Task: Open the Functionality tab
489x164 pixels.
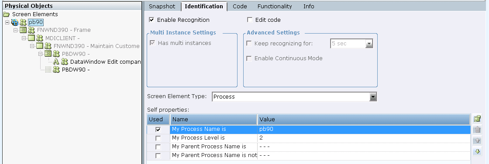Action: [275, 6]
